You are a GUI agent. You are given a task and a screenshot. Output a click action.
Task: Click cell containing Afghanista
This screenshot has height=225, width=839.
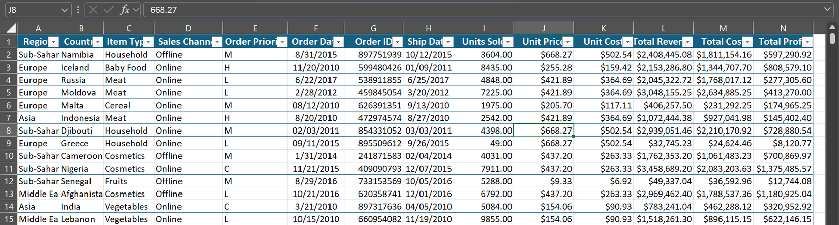click(81, 194)
